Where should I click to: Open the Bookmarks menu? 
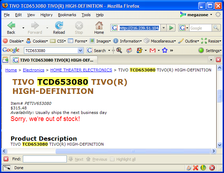pyautogui.click(x=66, y=15)
